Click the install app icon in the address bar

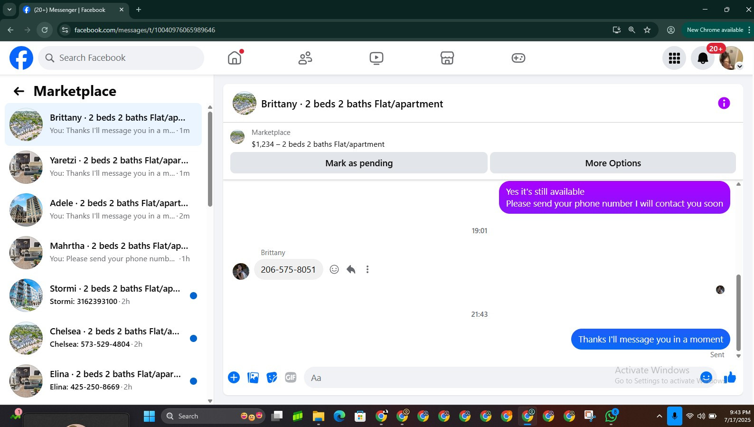pos(617,30)
